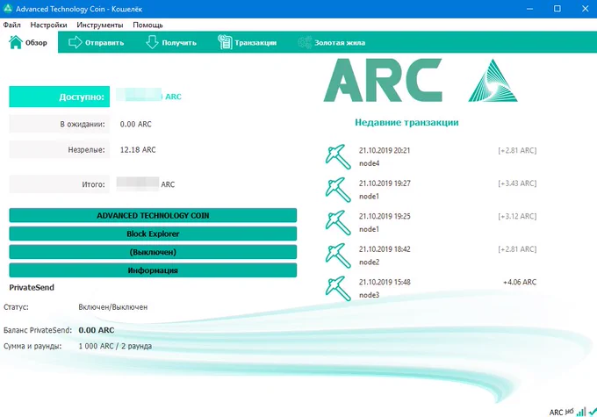Open the Настройки menu
The image size is (597, 417).
(49, 25)
